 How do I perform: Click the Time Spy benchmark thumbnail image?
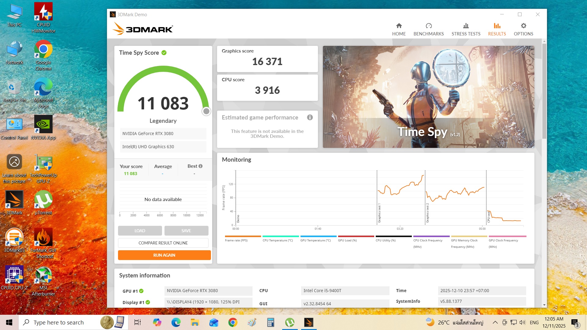[428, 97]
